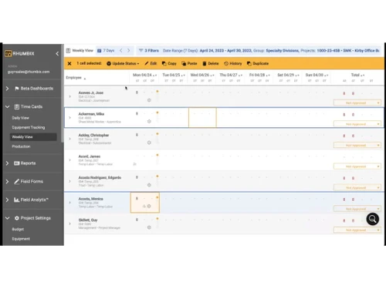Open Budget under Project Settings
This screenshot has width=386, height=289.
18,229
